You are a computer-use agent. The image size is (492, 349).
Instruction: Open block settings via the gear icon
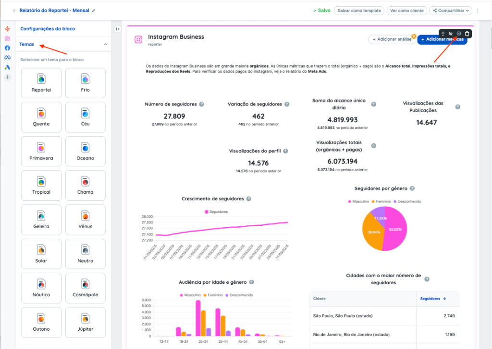[x=459, y=34]
